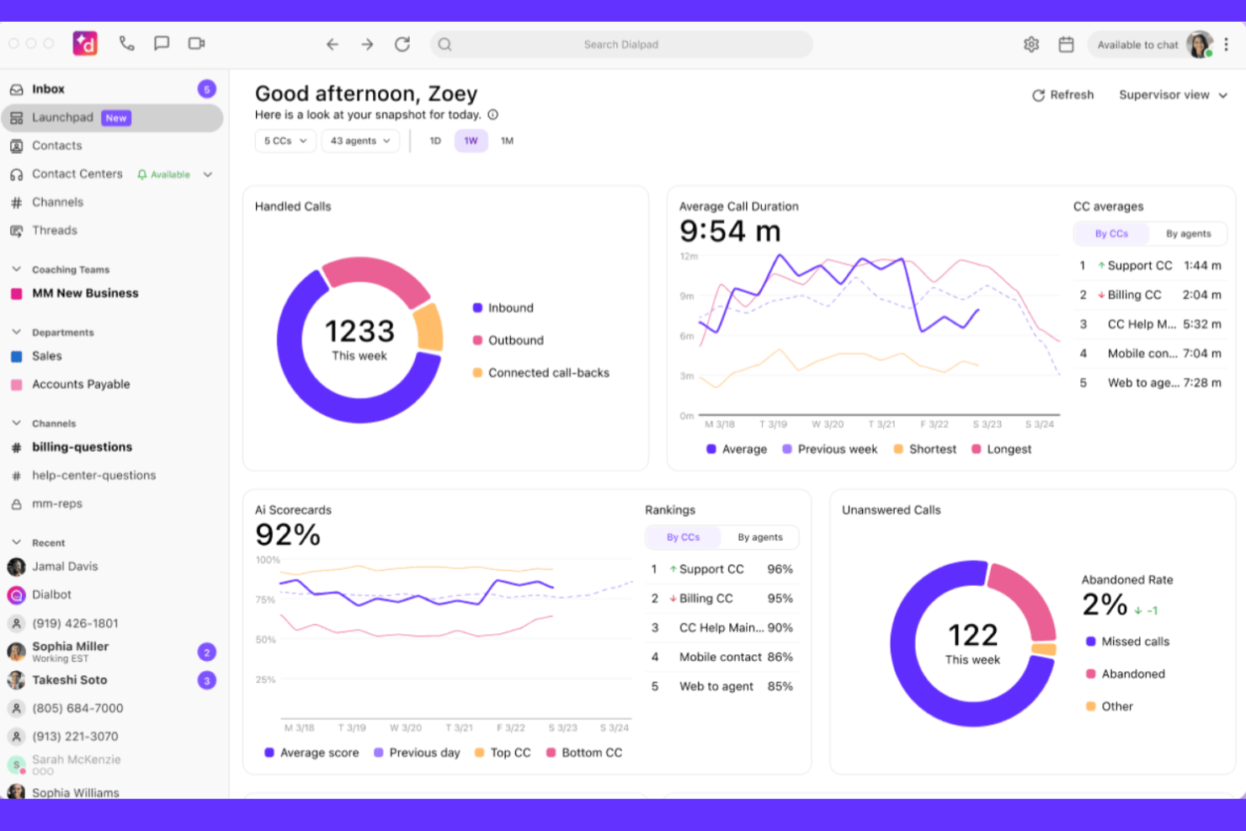
Task: Open the billing-questions channel
Action: coord(82,447)
